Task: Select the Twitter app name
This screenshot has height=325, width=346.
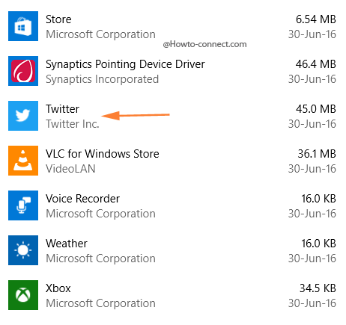Action: pos(62,109)
